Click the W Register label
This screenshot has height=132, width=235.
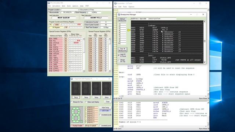[x=56, y=27]
